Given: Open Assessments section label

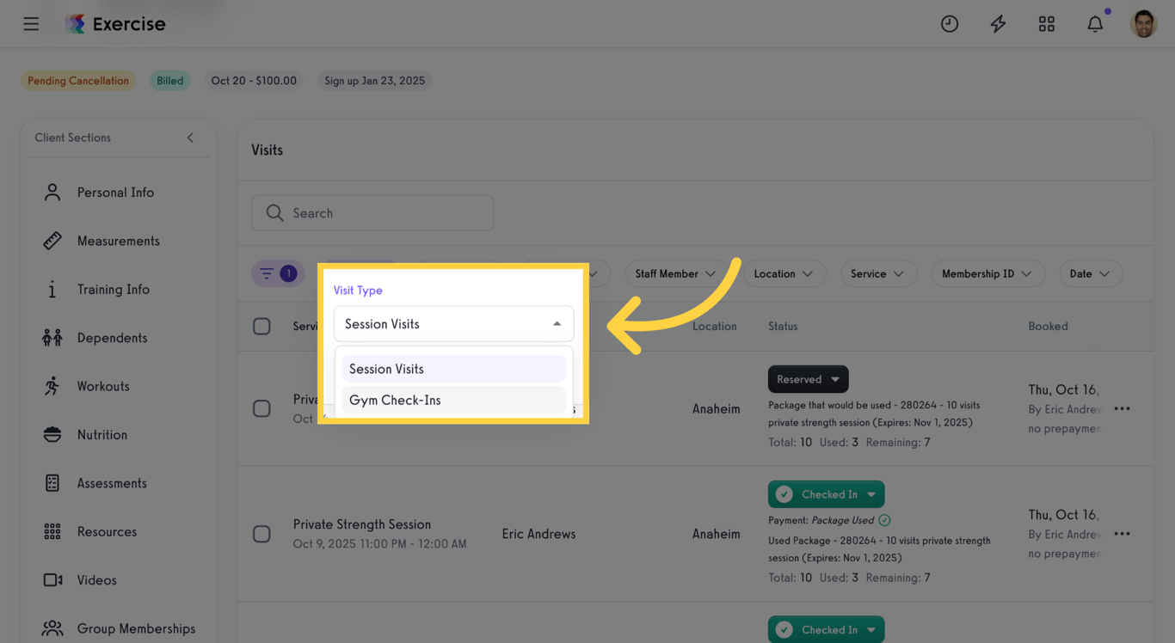Looking at the screenshot, I should (112, 483).
